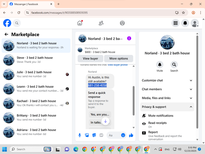Show hidden system tray icons chevron
The width and height of the screenshot is (205, 154).
coord(155,149)
